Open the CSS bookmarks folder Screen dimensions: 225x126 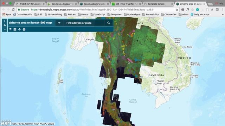point(38,14)
